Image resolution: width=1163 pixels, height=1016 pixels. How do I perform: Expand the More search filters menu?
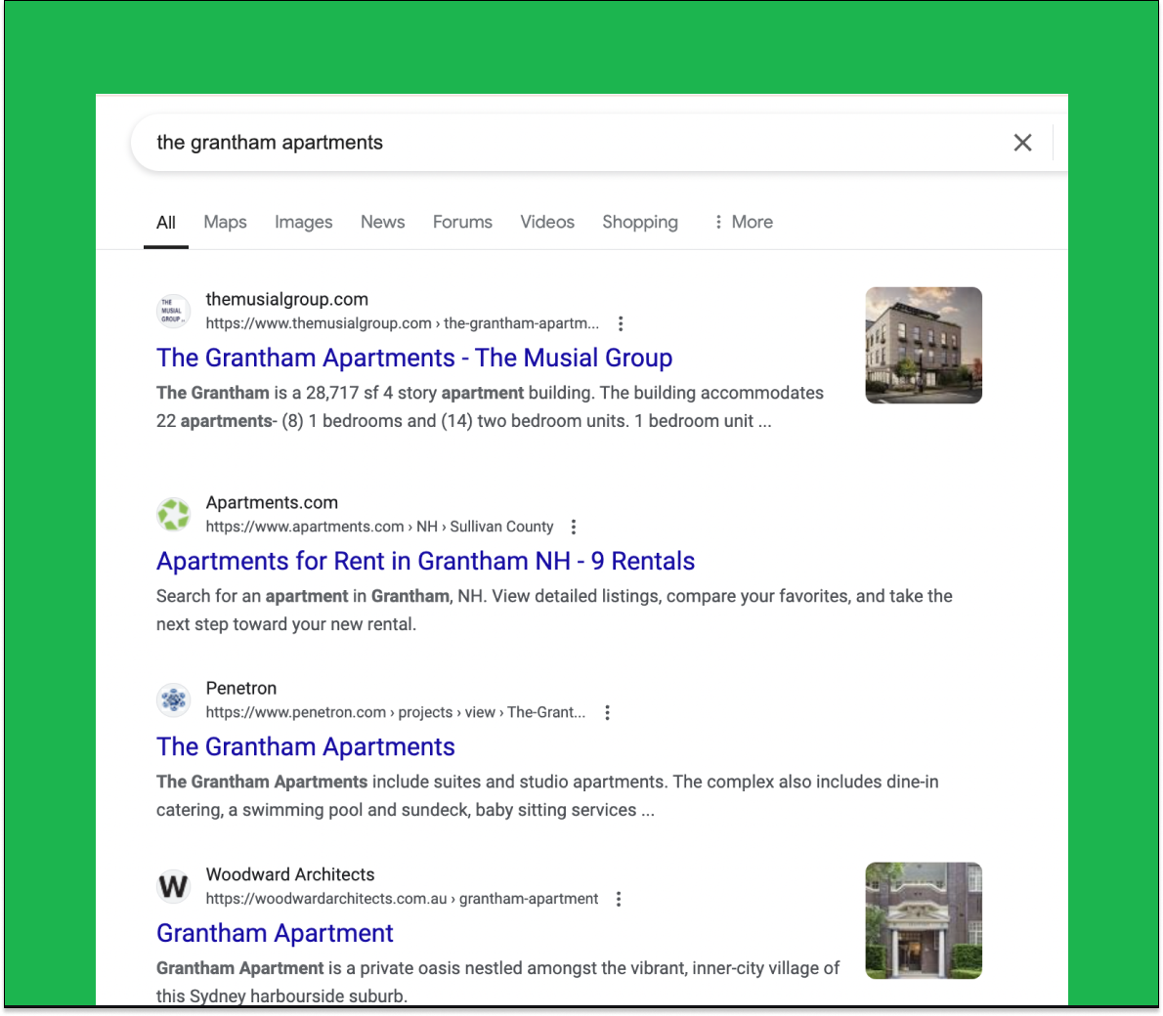pos(743,222)
